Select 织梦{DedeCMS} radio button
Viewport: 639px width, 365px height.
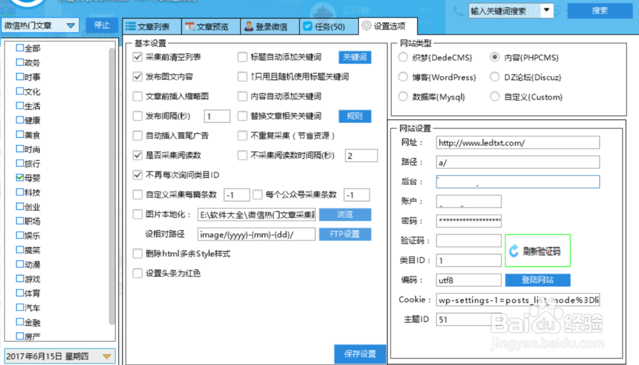[x=403, y=57]
